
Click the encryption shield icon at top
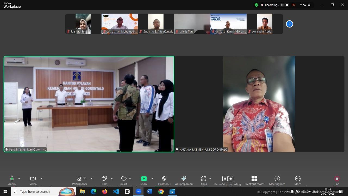pos(256,5)
